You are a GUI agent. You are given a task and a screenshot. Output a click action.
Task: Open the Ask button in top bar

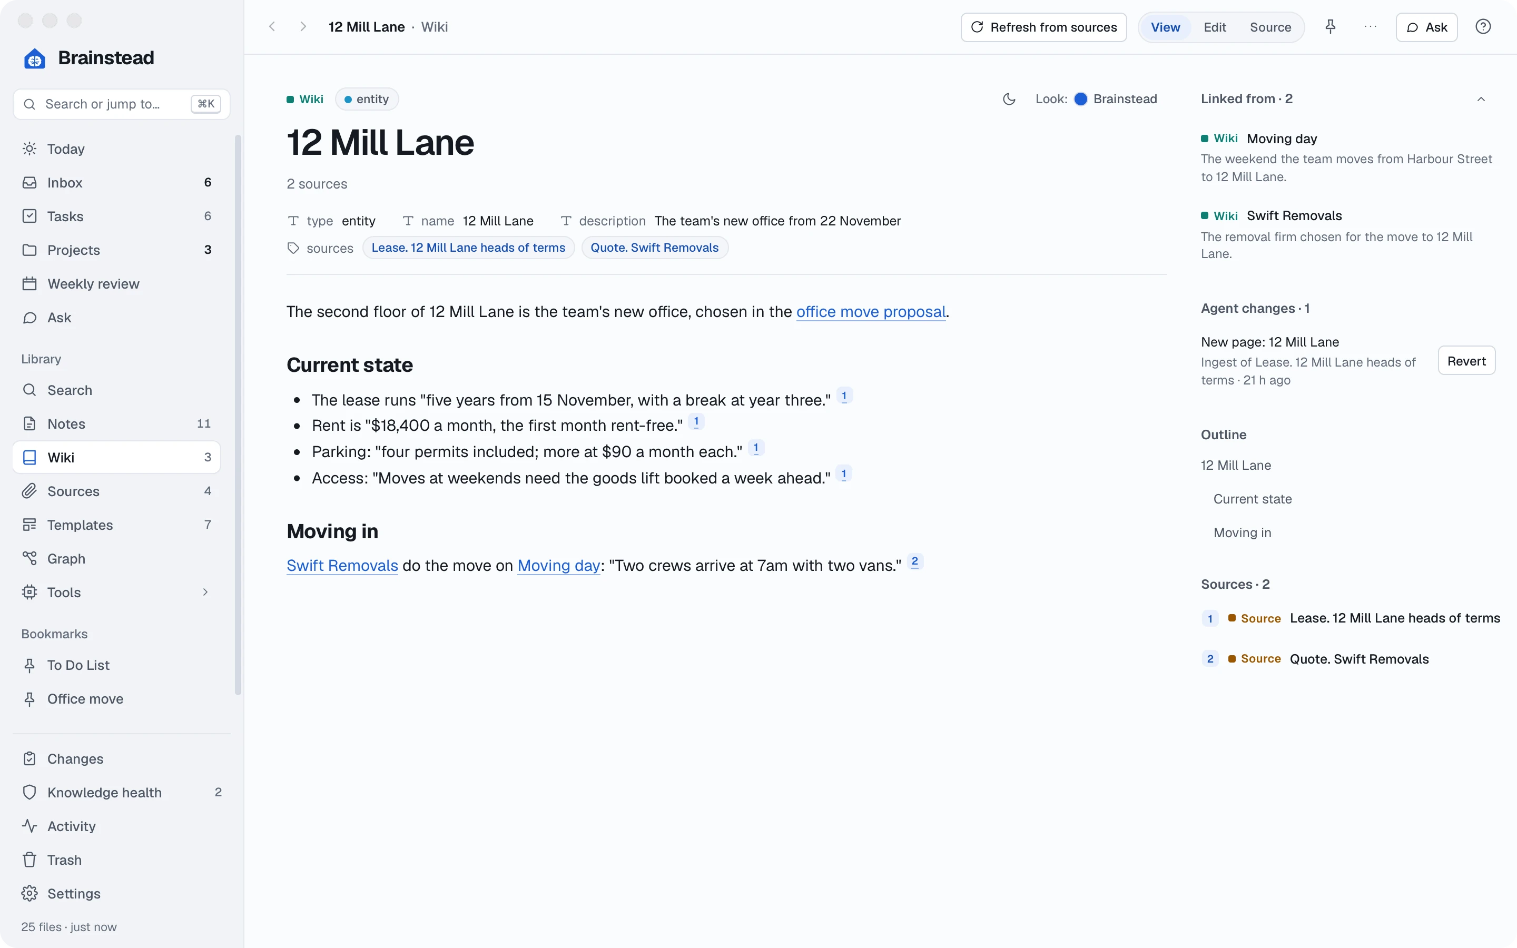(1426, 27)
